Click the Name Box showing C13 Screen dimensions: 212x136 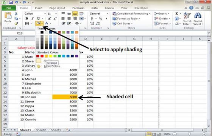(x=20, y=33)
